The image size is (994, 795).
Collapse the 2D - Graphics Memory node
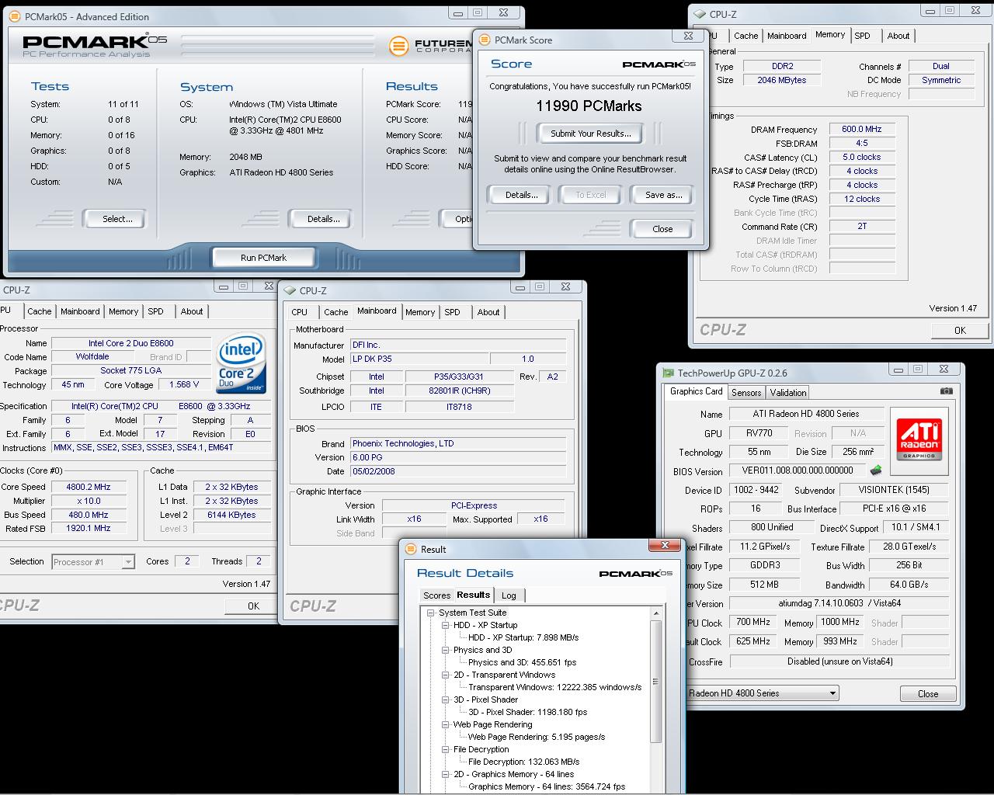pos(446,774)
